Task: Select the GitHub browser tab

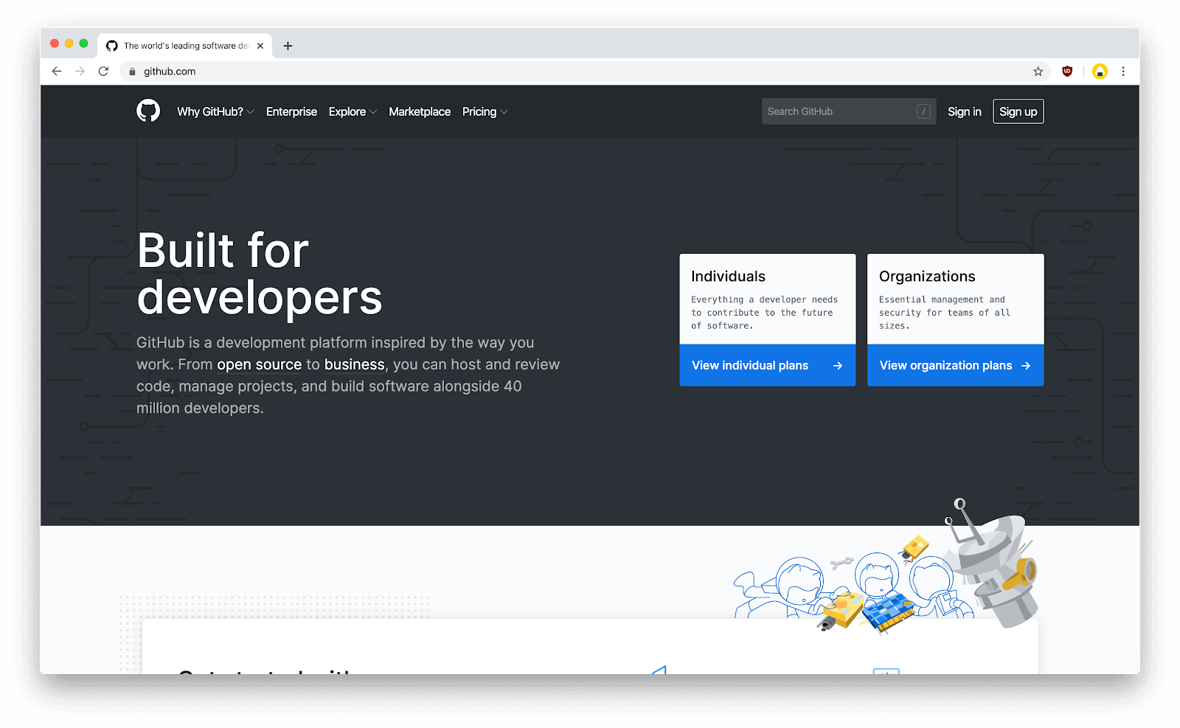Action: pyautogui.click(x=184, y=46)
